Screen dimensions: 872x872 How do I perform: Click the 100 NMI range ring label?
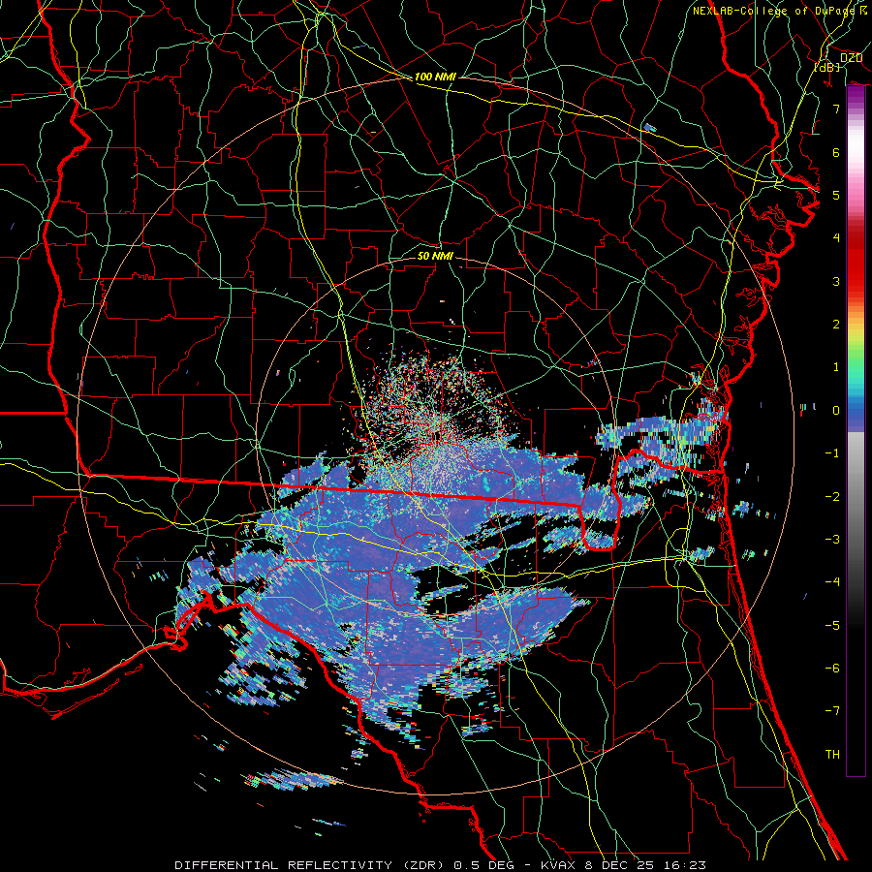(435, 77)
